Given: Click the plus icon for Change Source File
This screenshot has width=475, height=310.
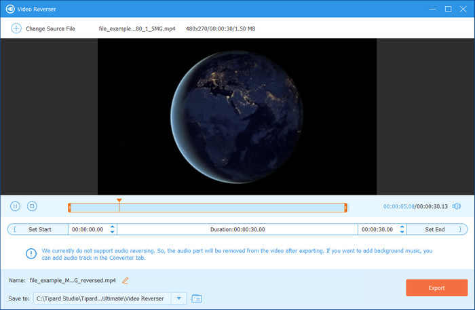Looking at the screenshot, I should click(16, 28).
